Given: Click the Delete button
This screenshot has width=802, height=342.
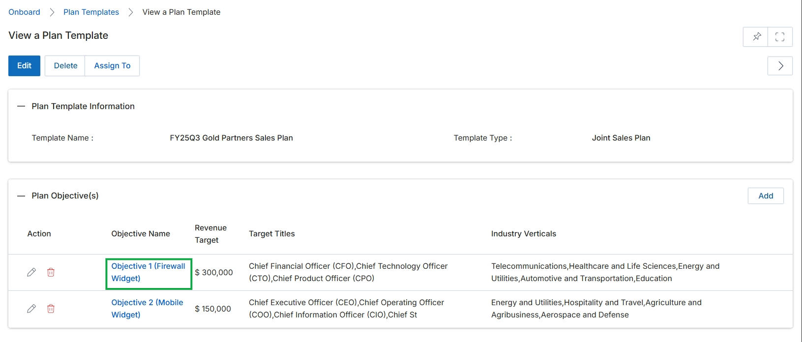Looking at the screenshot, I should click(65, 66).
